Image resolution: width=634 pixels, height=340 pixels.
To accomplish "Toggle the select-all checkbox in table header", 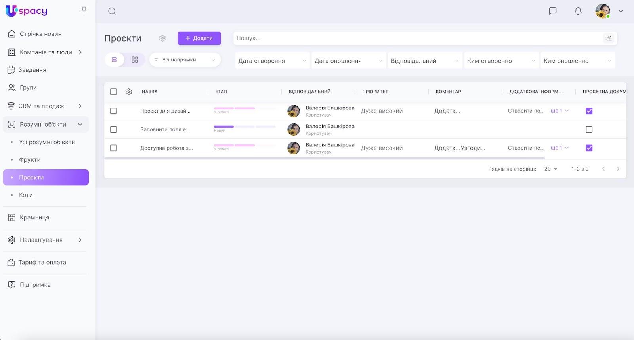I will click(113, 92).
